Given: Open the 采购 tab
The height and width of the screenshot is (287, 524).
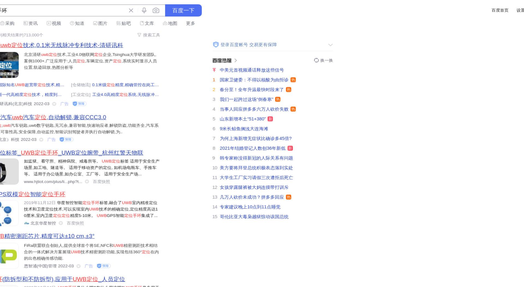Looking at the screenshot, I should coord(7,23).
